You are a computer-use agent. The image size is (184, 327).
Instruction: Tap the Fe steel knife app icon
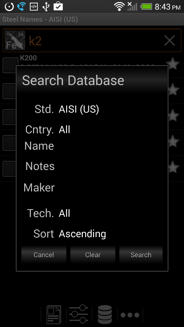pos(15,41)
